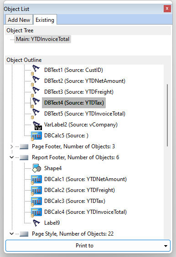Click the Object Outline vertical scrollbar
The width and height of the screenshot is (176, 257).
coord(167,116)
